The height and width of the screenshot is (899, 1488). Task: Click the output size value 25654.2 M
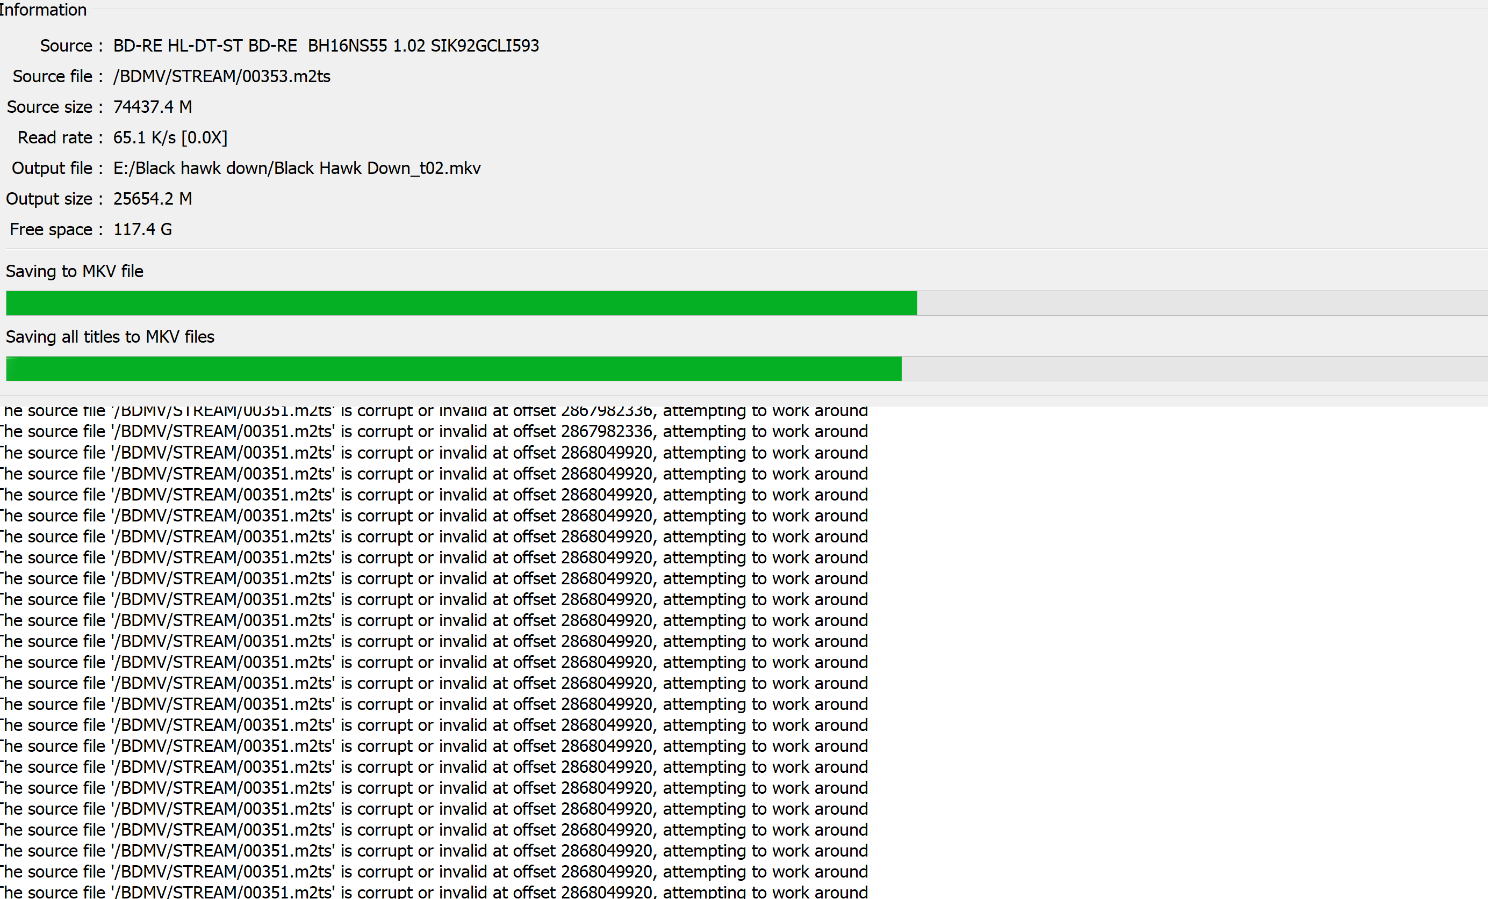click(x=153, y=199)
